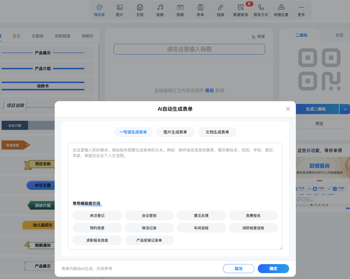The image size is (350, 279).
Task: Click the 预览 preview button
Action: [x=323, y=124]
